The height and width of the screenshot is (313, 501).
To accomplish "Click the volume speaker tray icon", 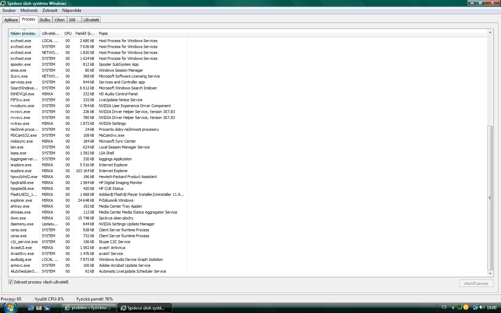I will tap(482, 307).
